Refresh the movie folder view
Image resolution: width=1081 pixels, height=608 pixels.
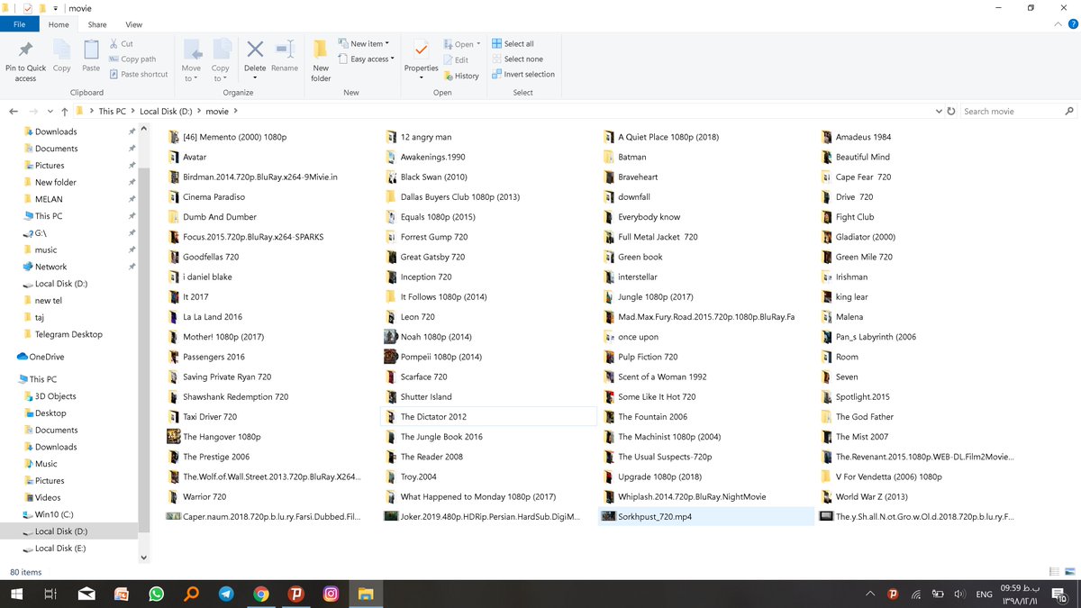click(x=951, y=112)
